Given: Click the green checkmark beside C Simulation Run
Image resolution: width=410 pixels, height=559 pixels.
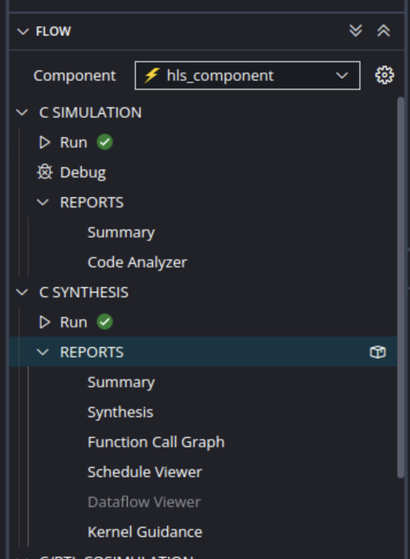Looking at the screenshot, I should point(105,142).
